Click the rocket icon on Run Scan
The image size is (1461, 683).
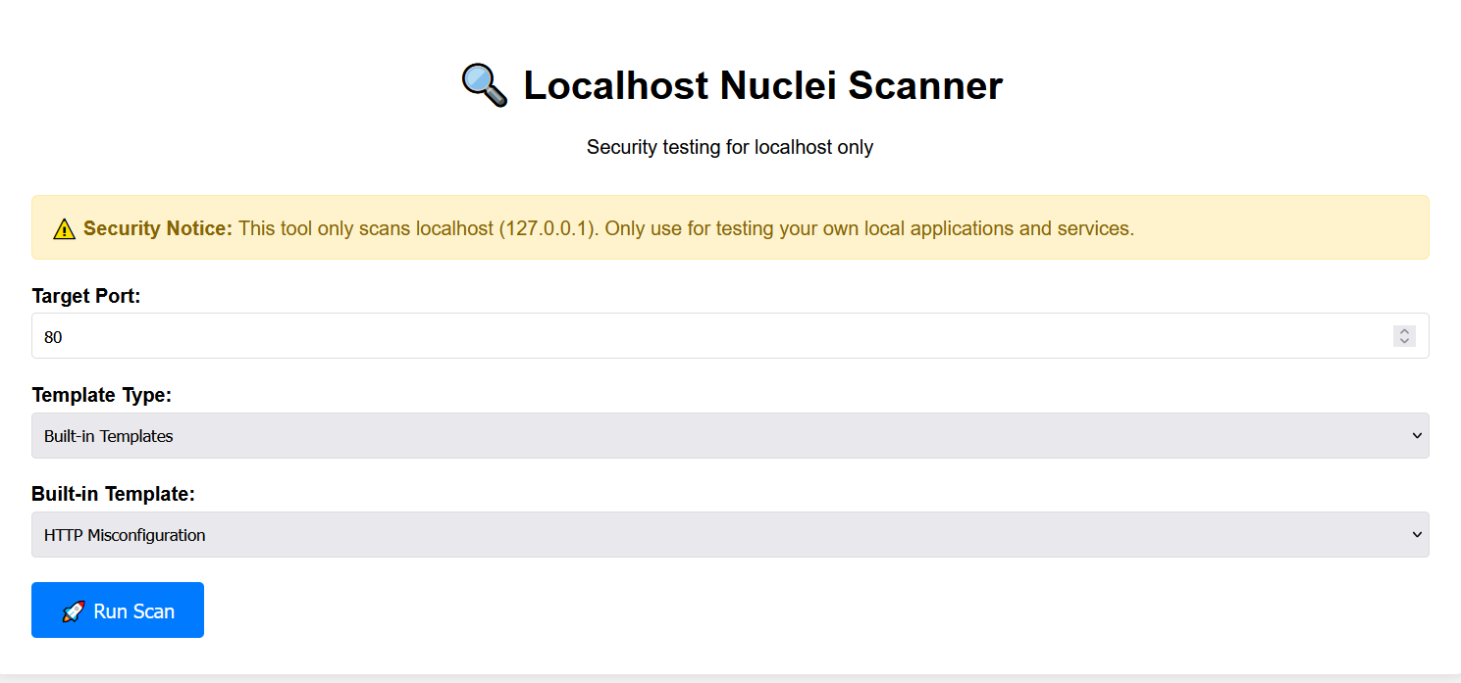74,611
